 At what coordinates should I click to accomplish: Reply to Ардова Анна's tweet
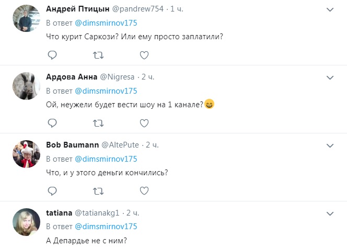click(52, 123)
